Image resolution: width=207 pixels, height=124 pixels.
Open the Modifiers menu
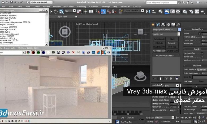[x=46, y=7]
